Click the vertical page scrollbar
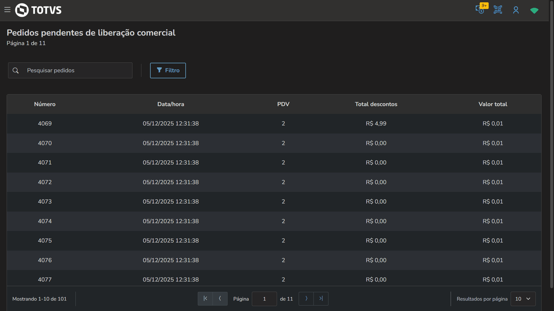 (x=551, y=145)
